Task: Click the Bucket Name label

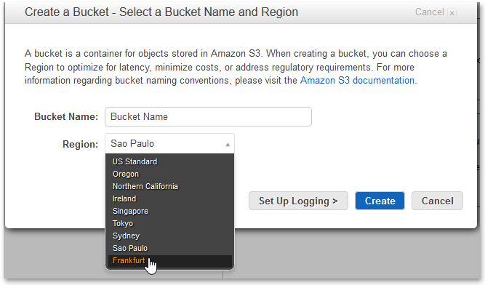Action: click(66, 116)
